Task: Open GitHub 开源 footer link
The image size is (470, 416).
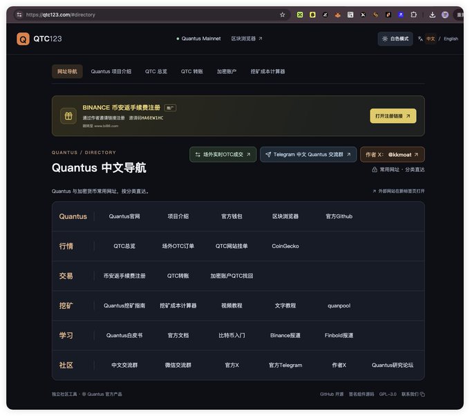Action: (x=332, y=394)
